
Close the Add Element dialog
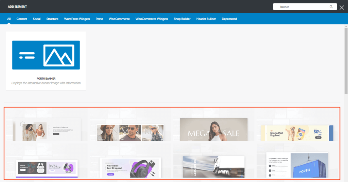point(342,7)
